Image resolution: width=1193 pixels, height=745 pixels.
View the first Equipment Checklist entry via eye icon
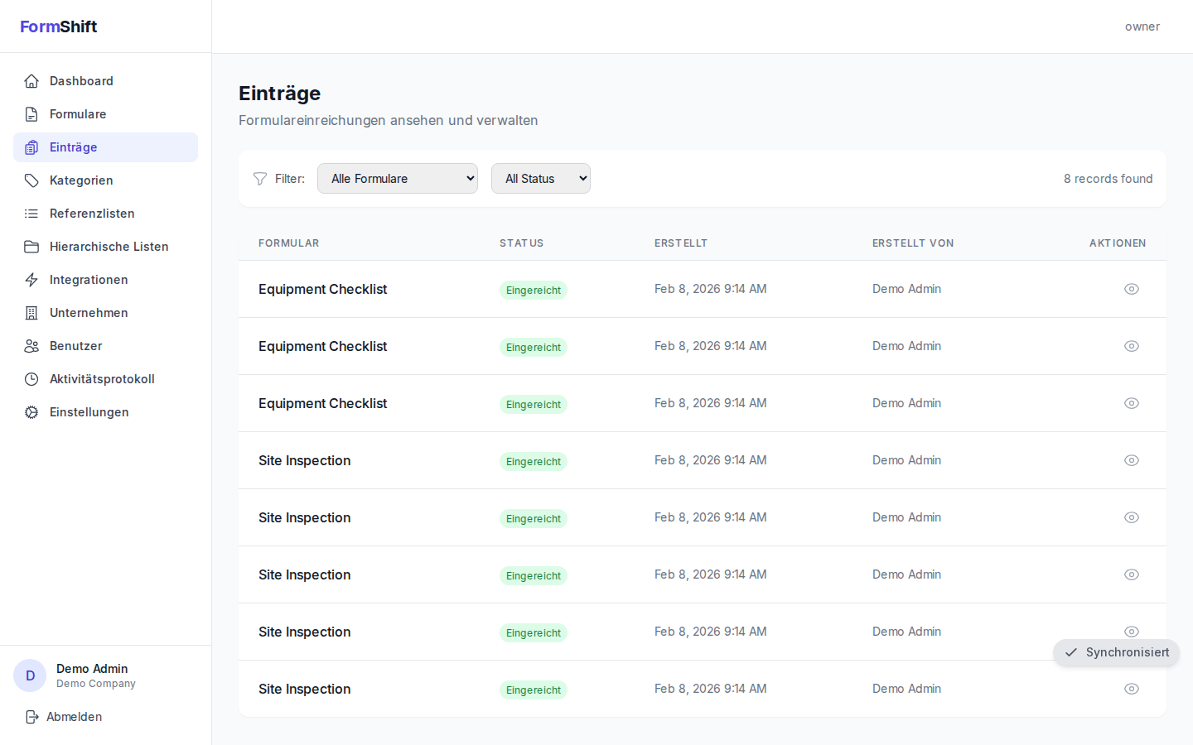(x=1131, y=289)
